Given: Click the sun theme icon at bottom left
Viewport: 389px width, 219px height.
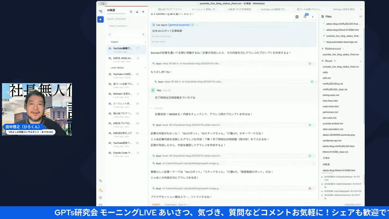Looking at the screenshot, I should [x=101, y=197].
